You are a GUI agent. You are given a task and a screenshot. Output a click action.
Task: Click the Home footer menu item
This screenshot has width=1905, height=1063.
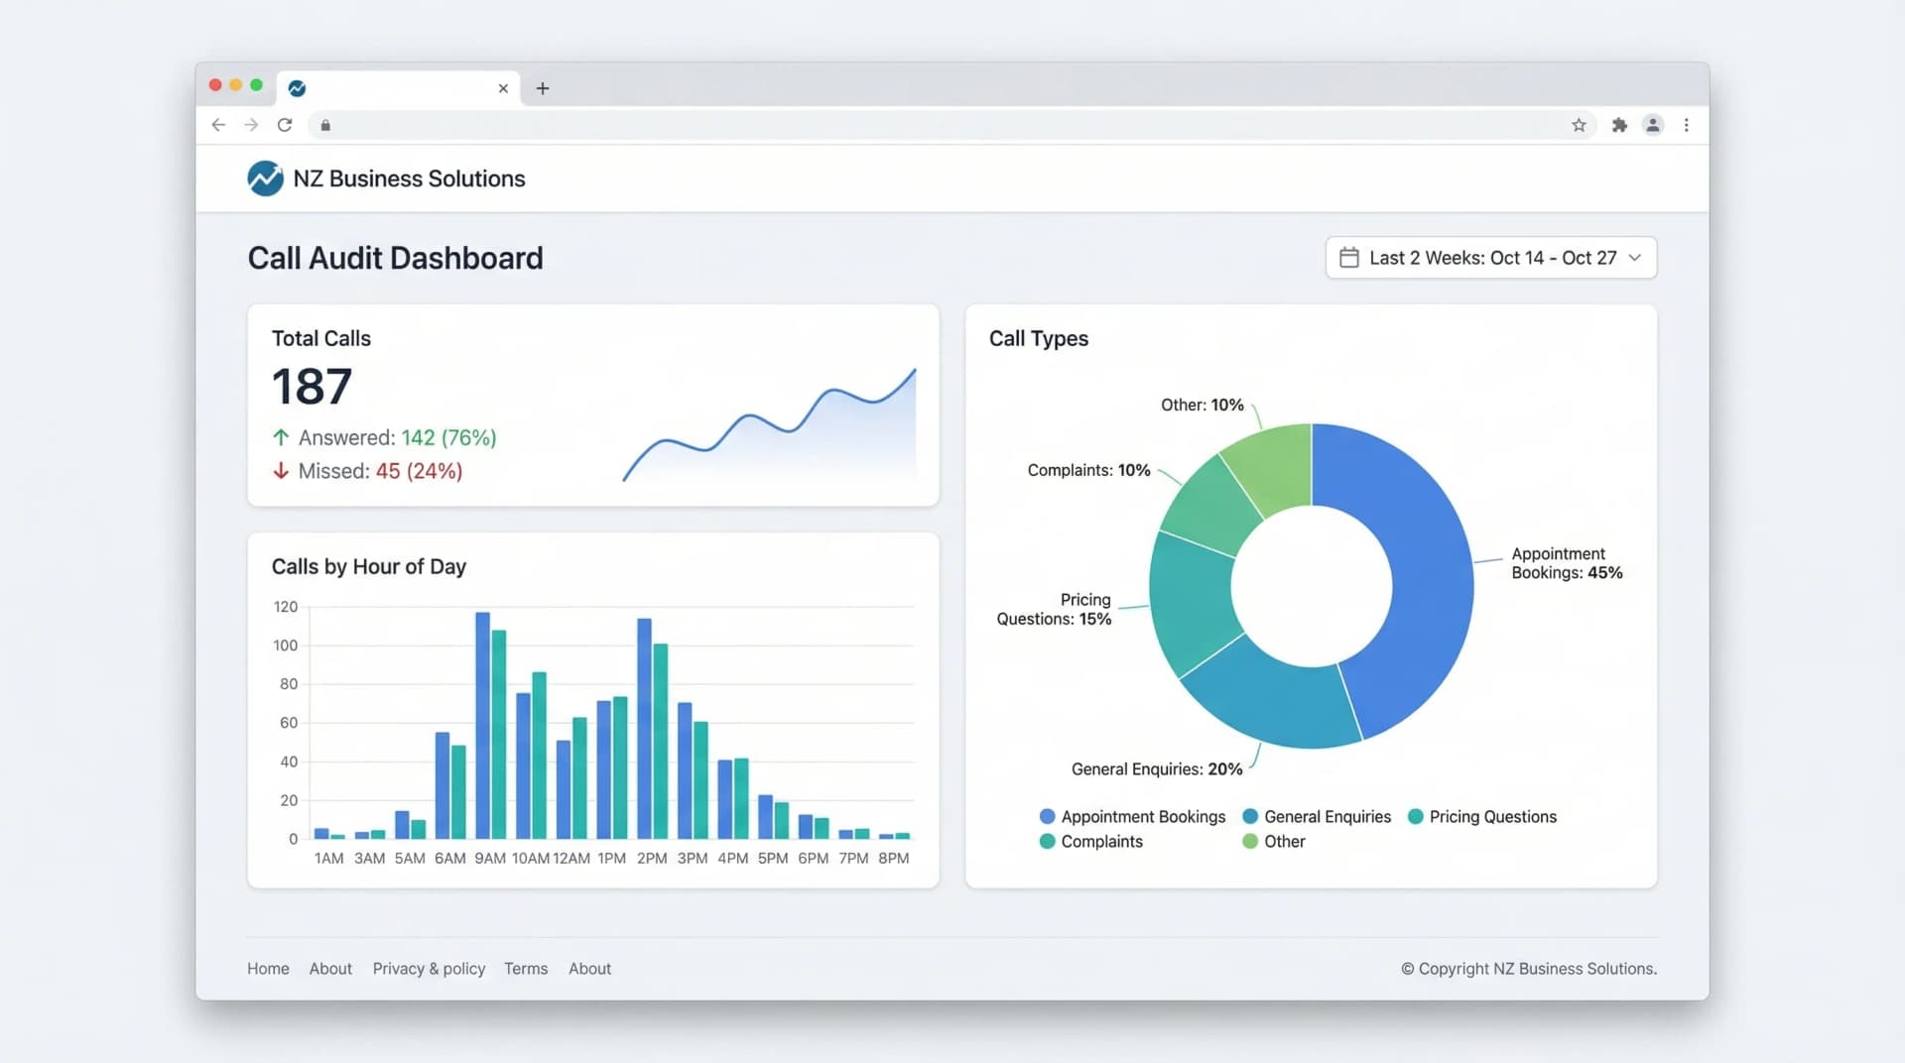coord(267,969)
